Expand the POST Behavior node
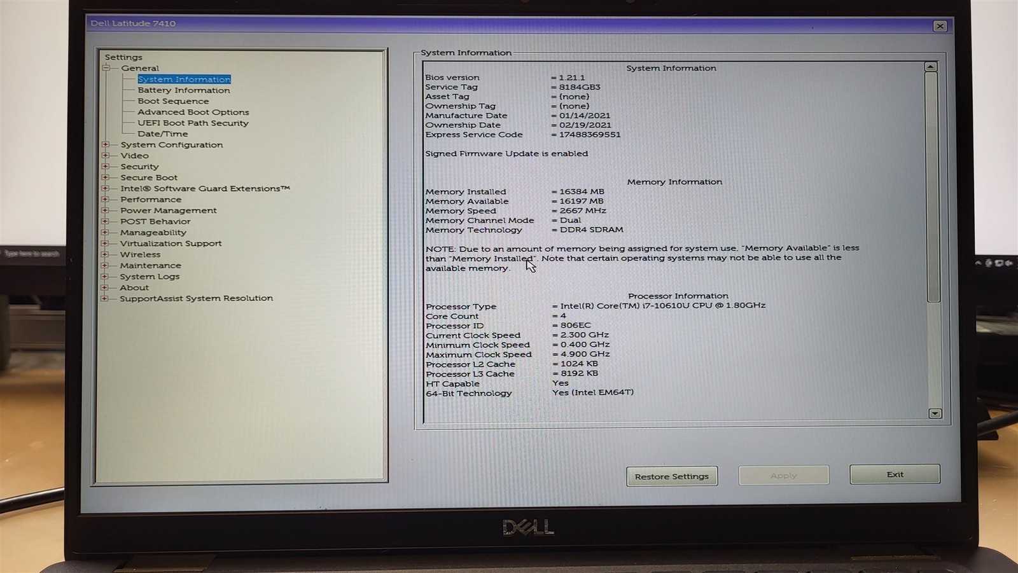The image size is (1018, 573). click(106, 221)
